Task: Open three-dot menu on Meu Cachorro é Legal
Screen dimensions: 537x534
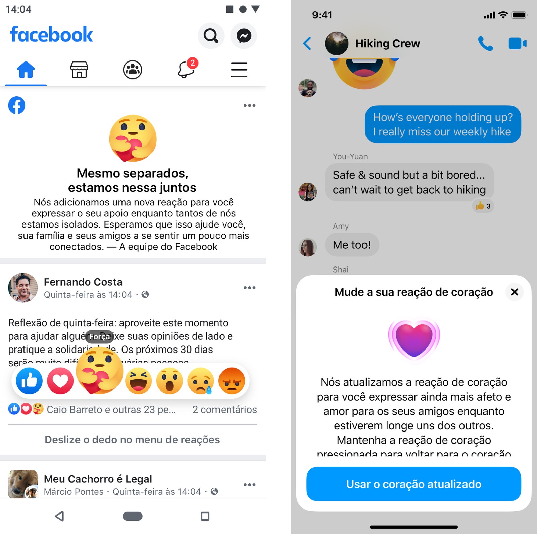Action: point(249,485)
